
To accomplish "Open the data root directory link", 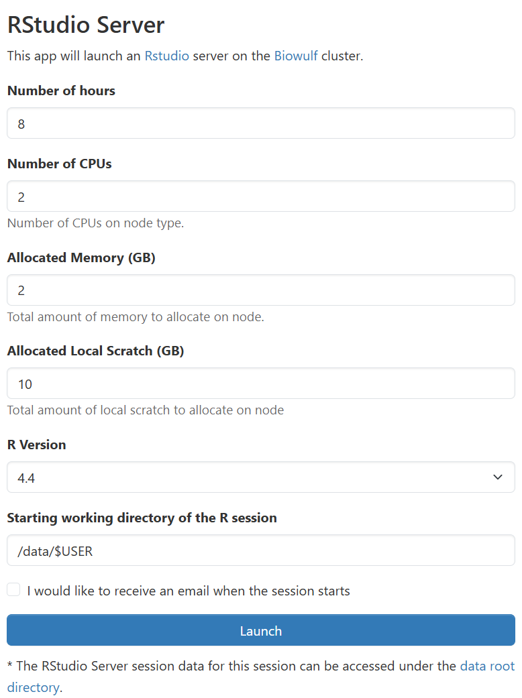I will click(x=488, y=666).
